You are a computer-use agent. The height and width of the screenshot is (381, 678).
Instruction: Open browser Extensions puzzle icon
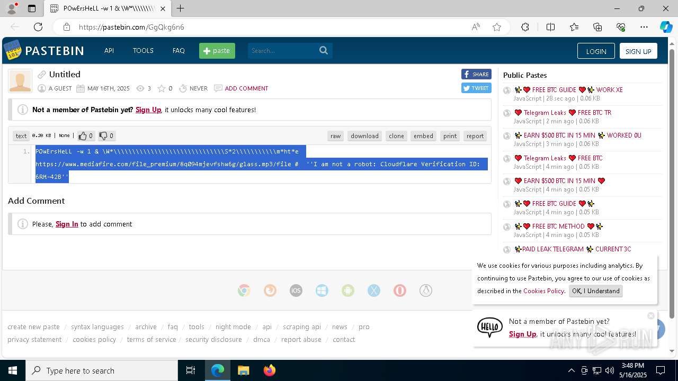tap(525, 27)
